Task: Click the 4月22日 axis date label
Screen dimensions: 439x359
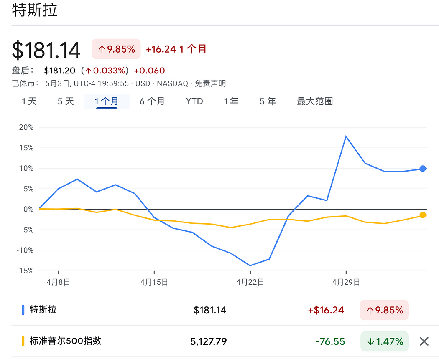Action: (x=250, y=282)
